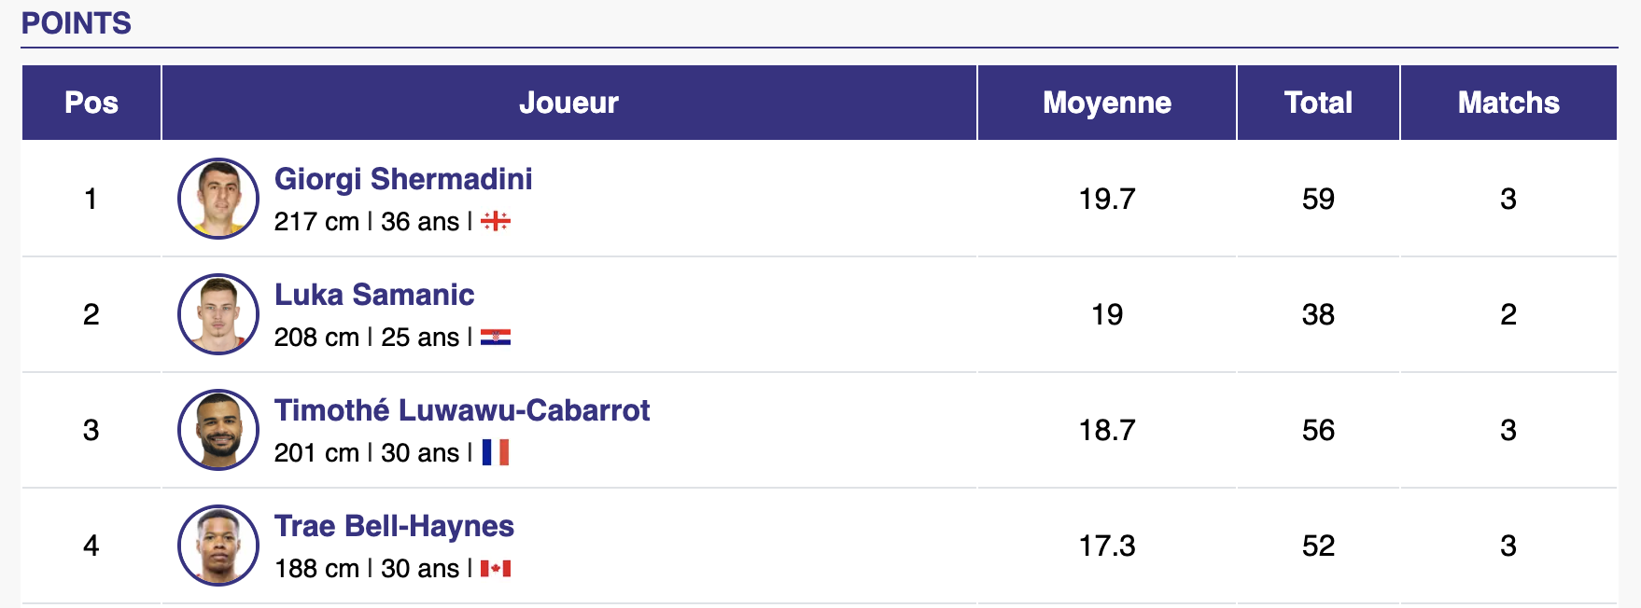Click the Croatia flag icon

pyautogui.click(x=496, y=338)
